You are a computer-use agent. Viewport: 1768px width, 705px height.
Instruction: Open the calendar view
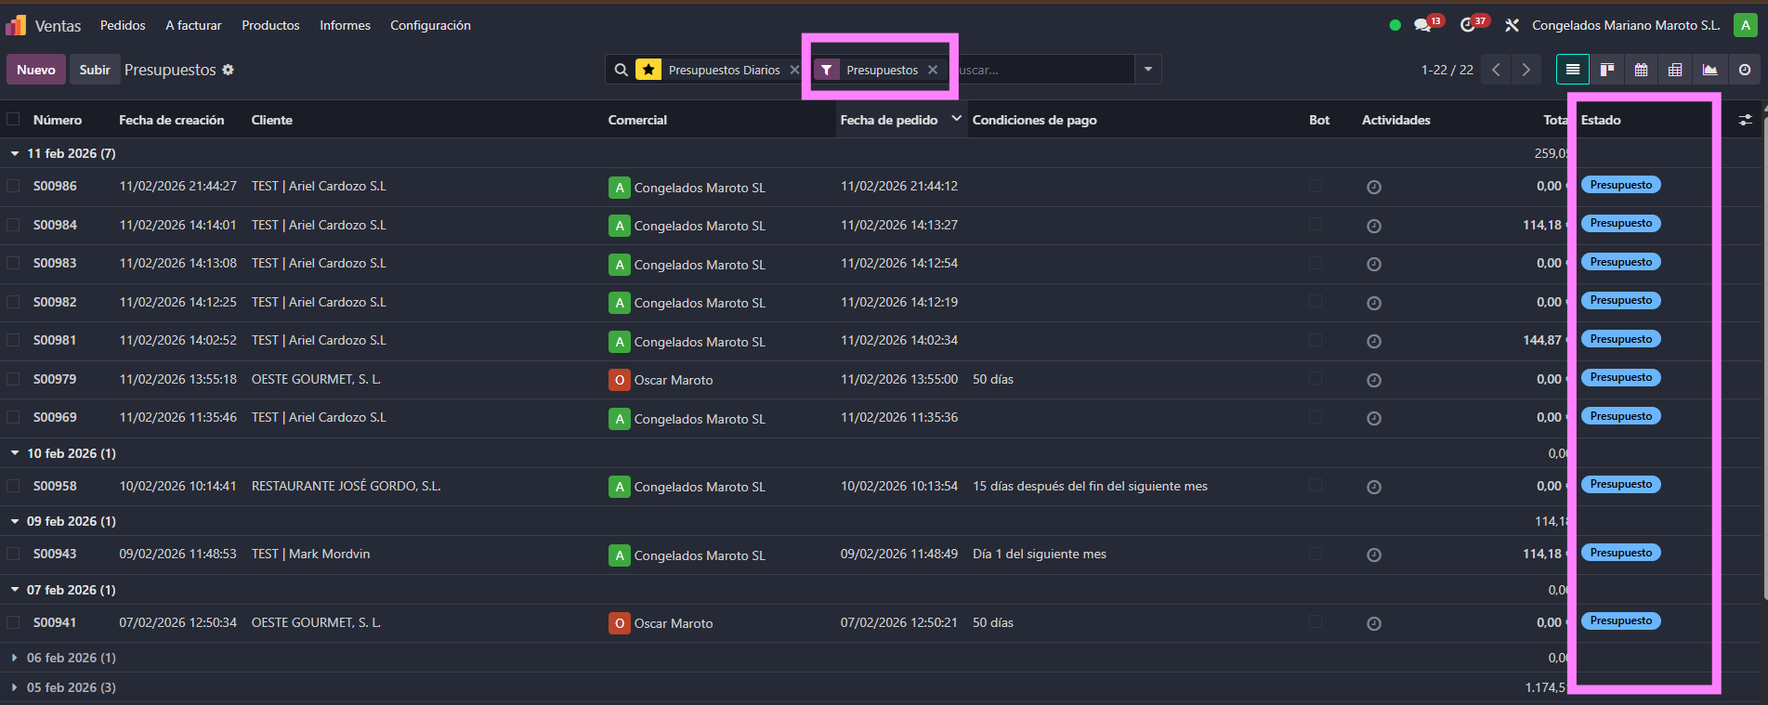[x=1641, y=70]
